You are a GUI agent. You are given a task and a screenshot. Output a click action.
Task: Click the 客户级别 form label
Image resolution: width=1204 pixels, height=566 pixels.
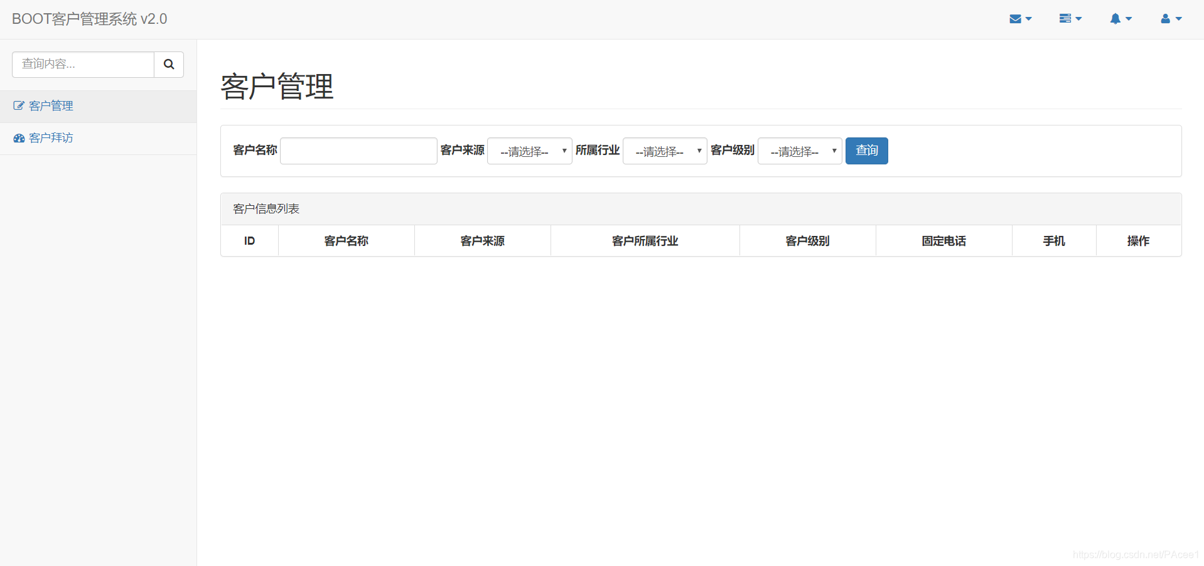tap(733, 150)
